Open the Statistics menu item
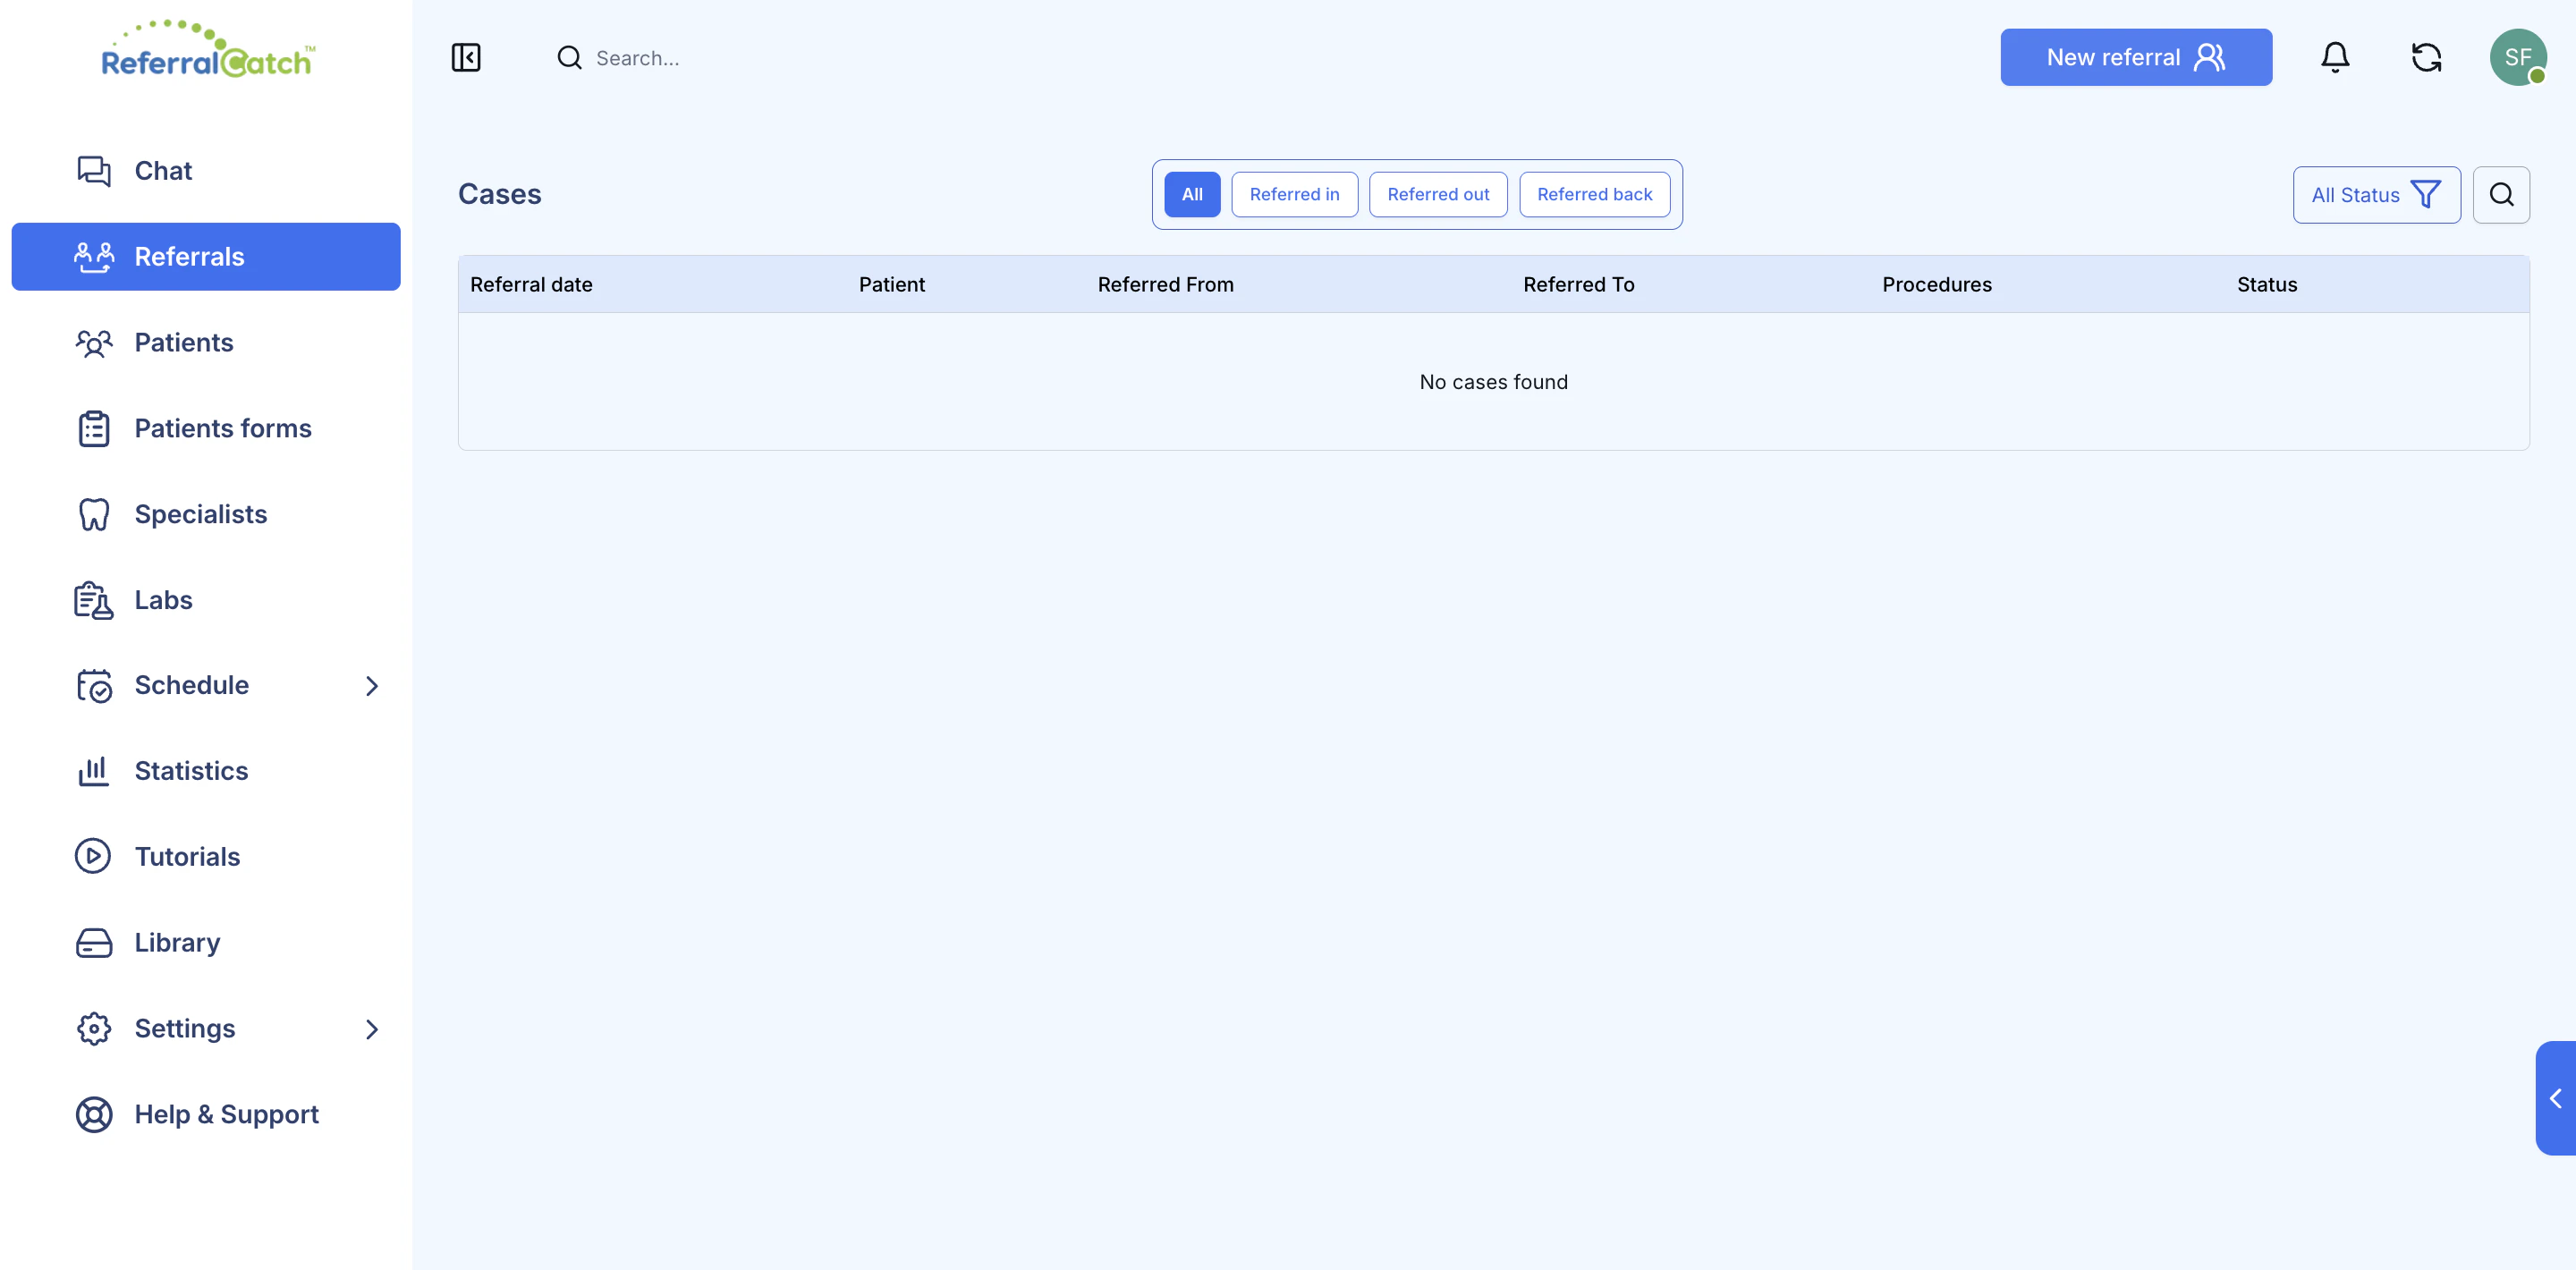The image size is (2576, 1270). (205, 771)
